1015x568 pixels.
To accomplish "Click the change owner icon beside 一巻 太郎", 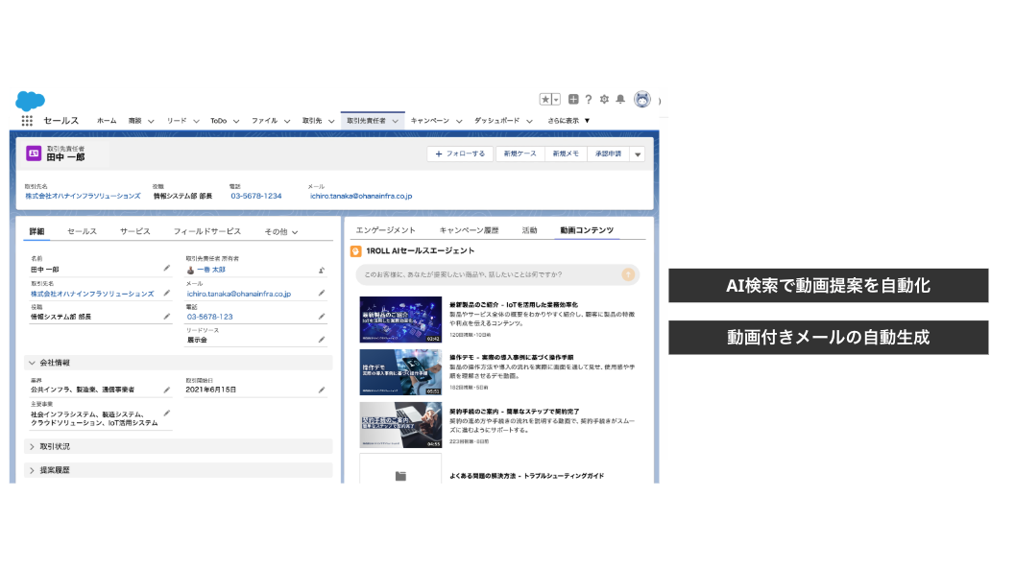I will 322,271.
